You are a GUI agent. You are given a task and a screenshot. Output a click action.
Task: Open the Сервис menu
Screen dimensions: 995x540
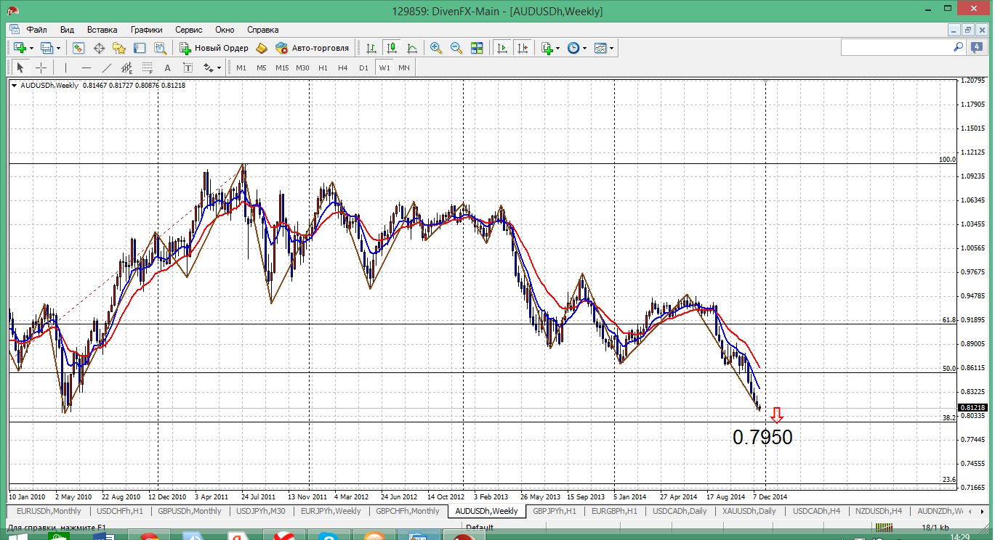tap(189, 30)
